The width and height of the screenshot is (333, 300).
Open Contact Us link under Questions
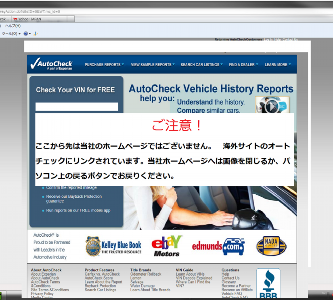coord(230,278)
